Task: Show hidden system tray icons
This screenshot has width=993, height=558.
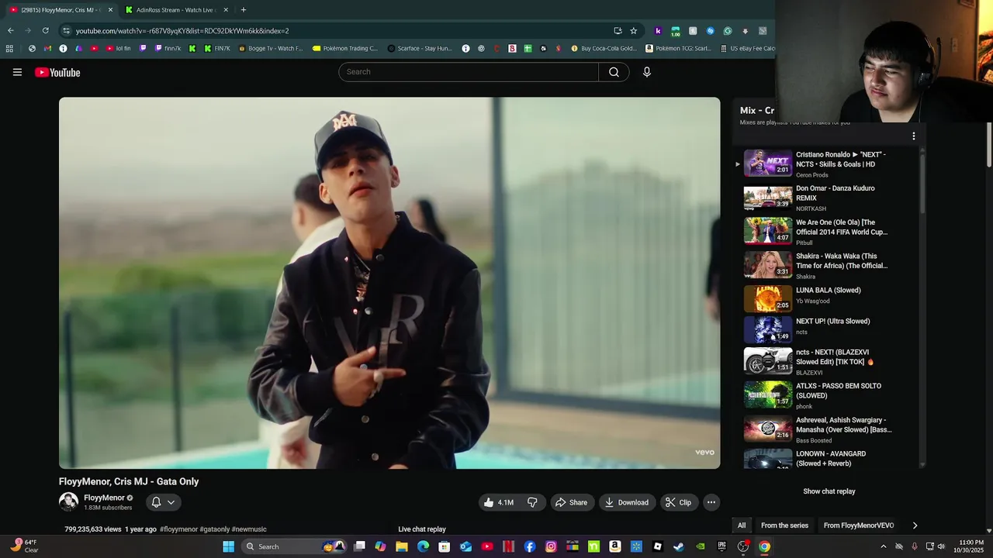Action: click(x=883, y=546)
